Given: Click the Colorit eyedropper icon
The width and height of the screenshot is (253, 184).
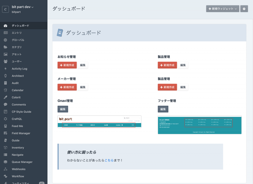Looking at the screenshot, I should 5,97.
